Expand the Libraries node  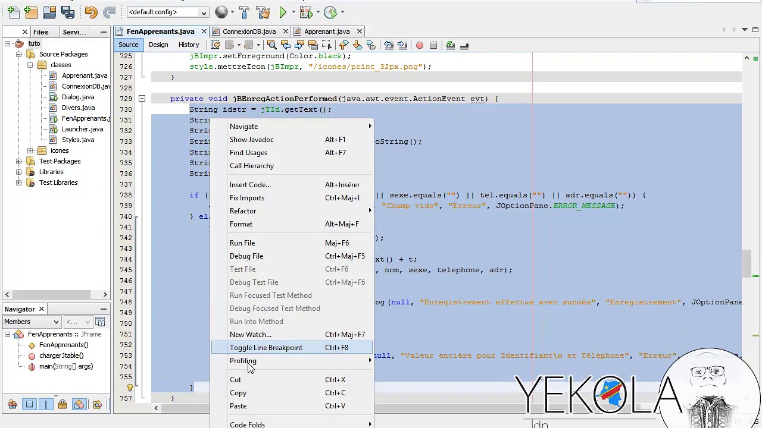click(19, 172)
